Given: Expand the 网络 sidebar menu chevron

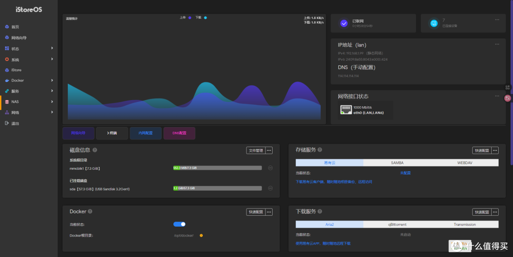Looking at the screenshot, I should click(52, 112).
